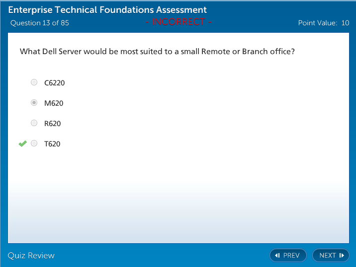
Task: Pick the R620 radio button
Action: (x=34, y=123)
